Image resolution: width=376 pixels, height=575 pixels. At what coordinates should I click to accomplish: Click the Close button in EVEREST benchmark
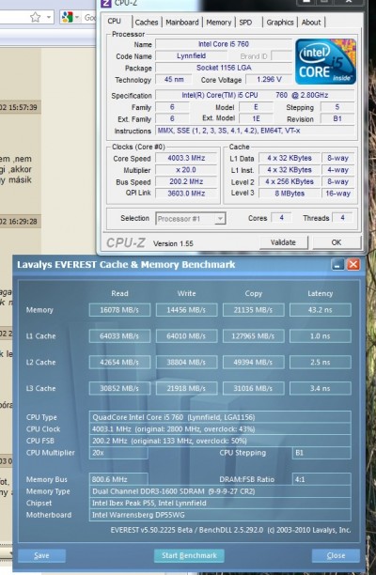(336, 555)
